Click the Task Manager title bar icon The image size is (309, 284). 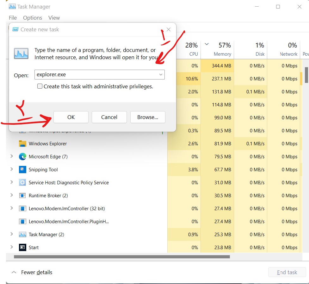coord(12,7)
